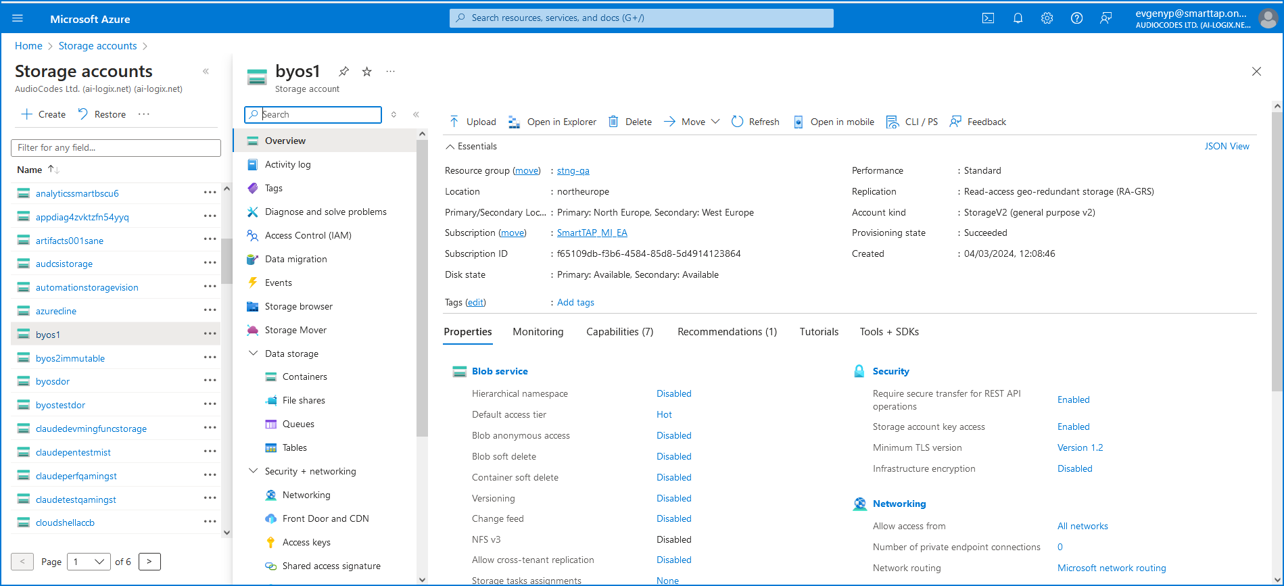Open byos2immutable storage account
Screen dimensions: 1284x586
click(70, 358)
